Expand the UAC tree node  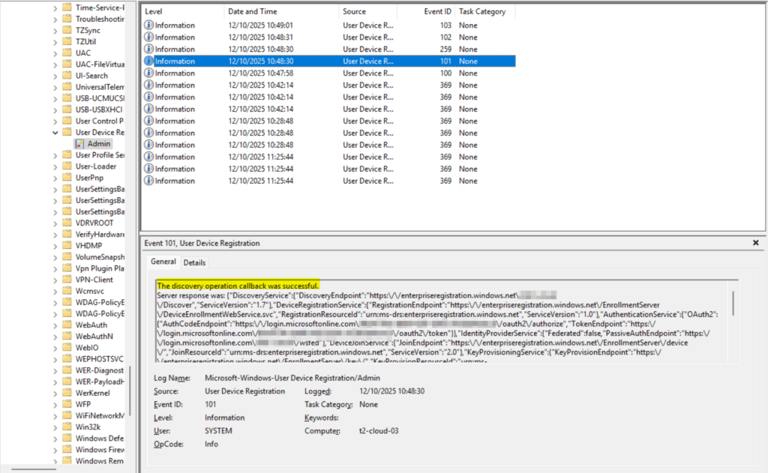(x=55, y=53)
